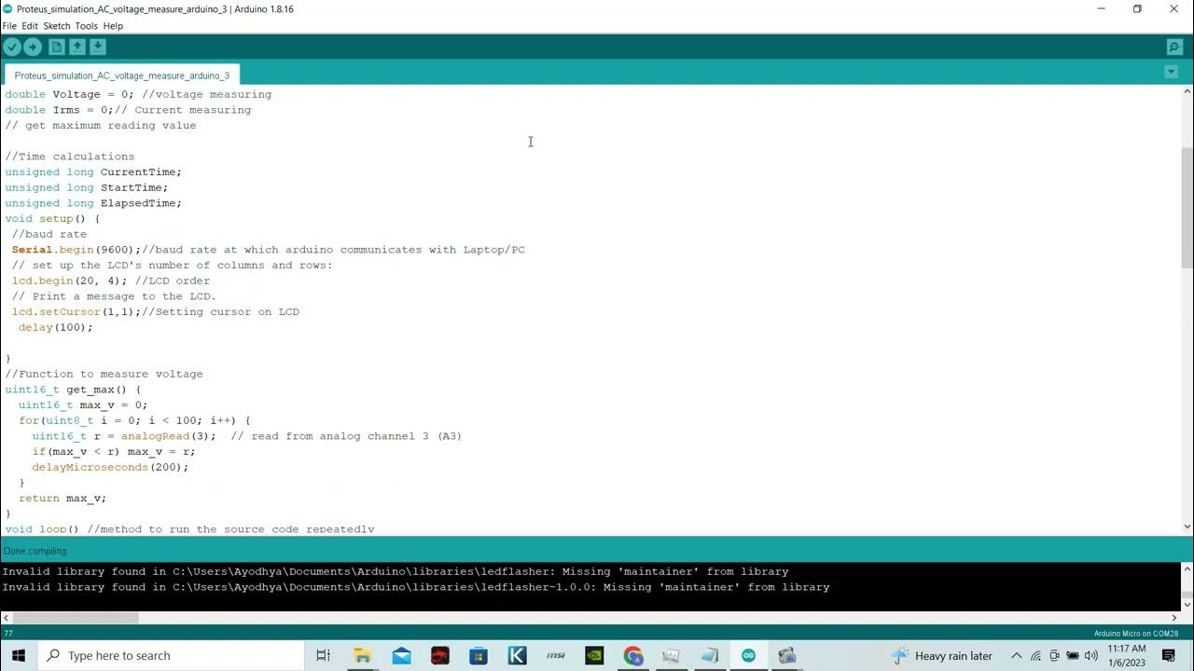Save sketch with the down-arrow icon
The height and width of the screenshot is (671, 1194).
pyautogui.click(x=98, y=47)
